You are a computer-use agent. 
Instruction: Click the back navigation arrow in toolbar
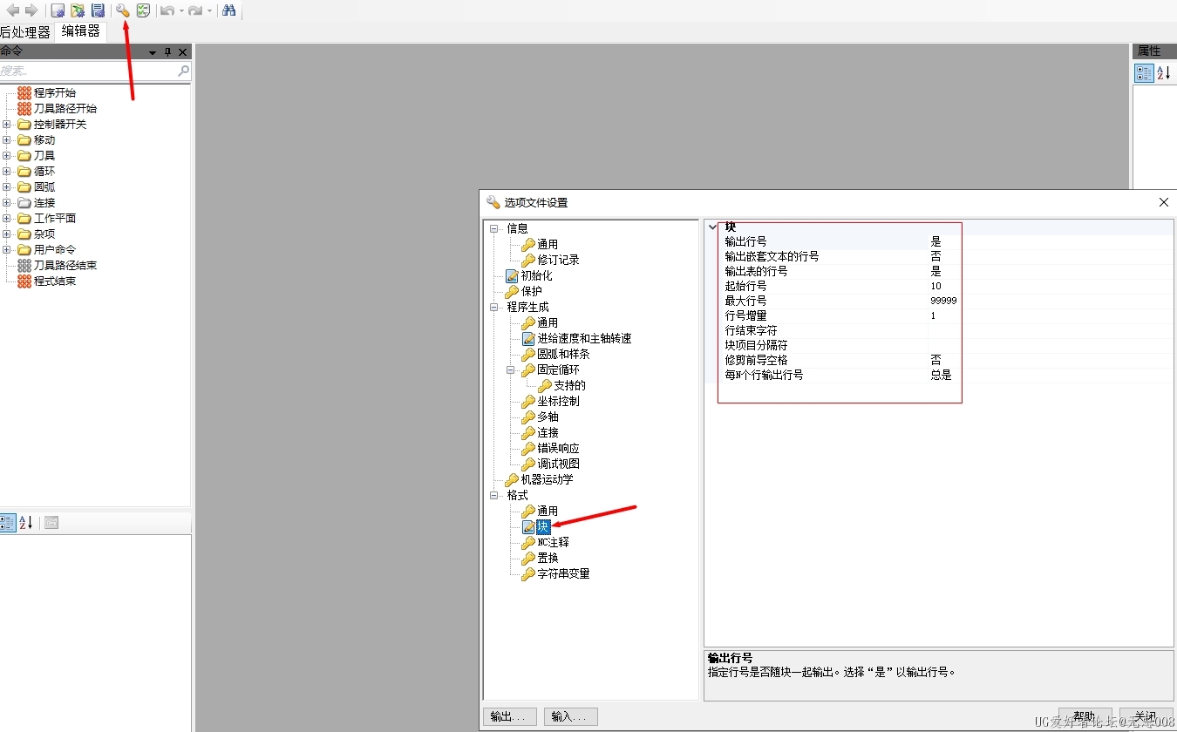12,10
